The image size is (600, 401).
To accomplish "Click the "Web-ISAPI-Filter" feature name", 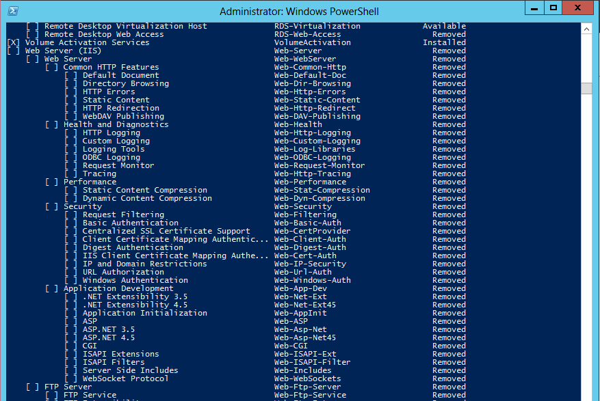I will pyautogui.click(x=313, y=363).
